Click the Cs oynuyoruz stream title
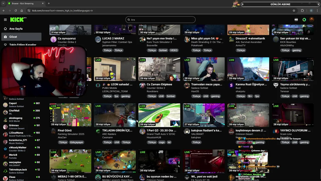 point(67,38)
